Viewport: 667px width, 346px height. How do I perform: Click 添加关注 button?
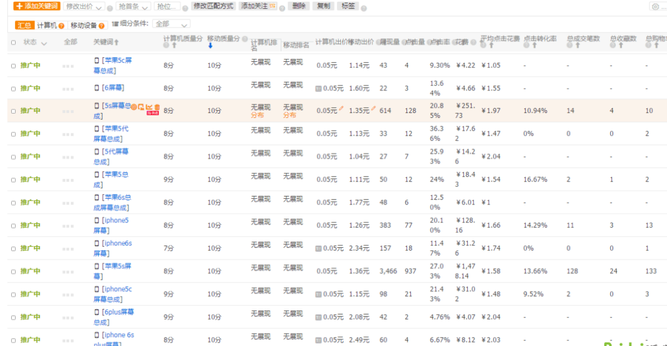(x=258, y=6)
